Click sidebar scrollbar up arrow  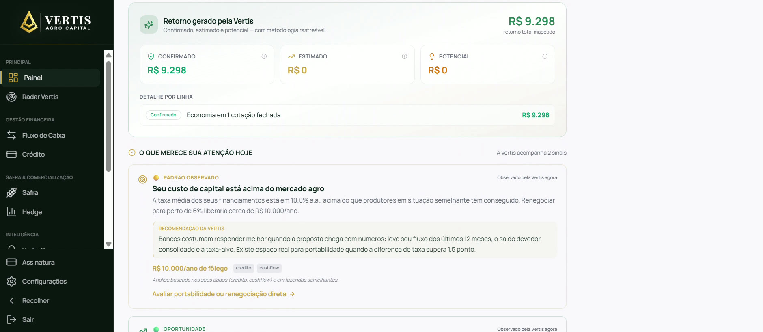coord(108,55)
